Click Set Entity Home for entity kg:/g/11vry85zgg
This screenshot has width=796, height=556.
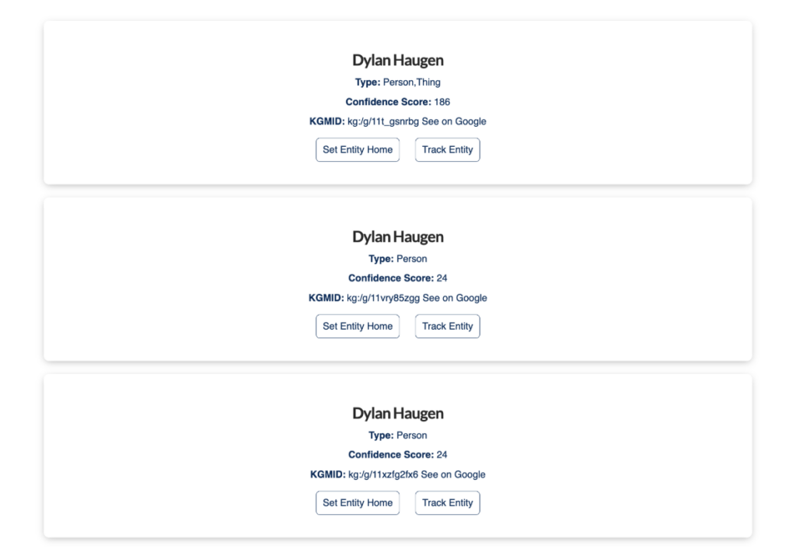pyautogui.click(x=358, y=327)
